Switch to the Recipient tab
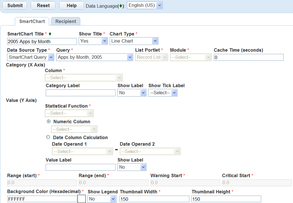The width and height of the screenshot is (293, 203). coord(66,22)
